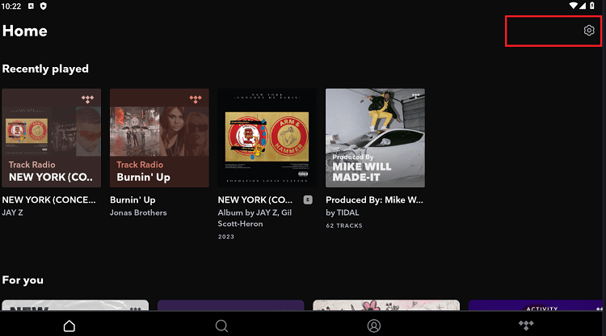Click the Home page heading
This screenshot has height=336, width=606.
click(x=25, y=31)
